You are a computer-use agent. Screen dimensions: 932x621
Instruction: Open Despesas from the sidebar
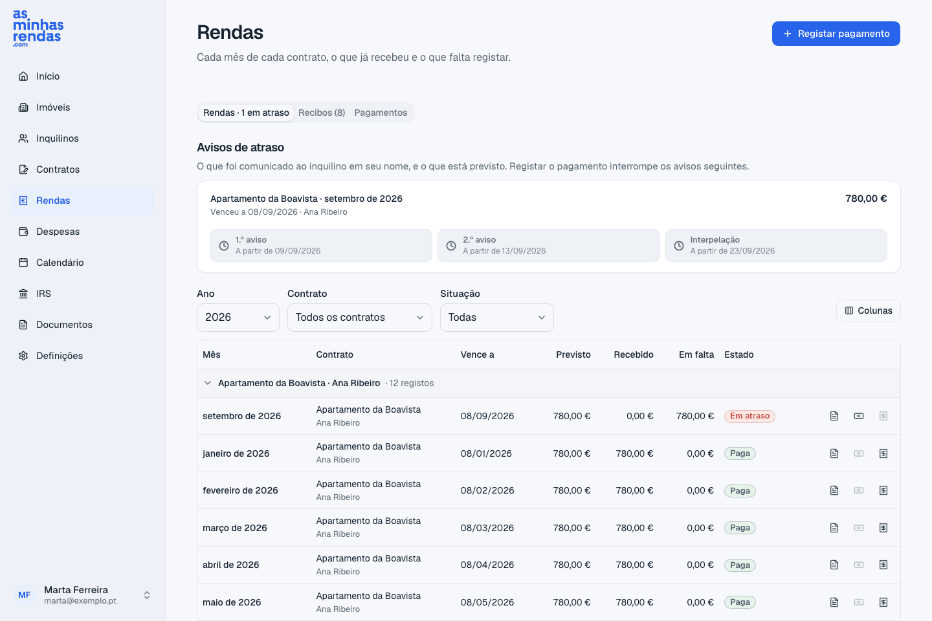coord(83,232)
